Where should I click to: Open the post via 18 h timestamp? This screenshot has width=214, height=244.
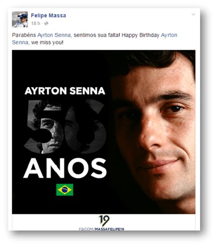pyautogui.click(x=36, y=23)
